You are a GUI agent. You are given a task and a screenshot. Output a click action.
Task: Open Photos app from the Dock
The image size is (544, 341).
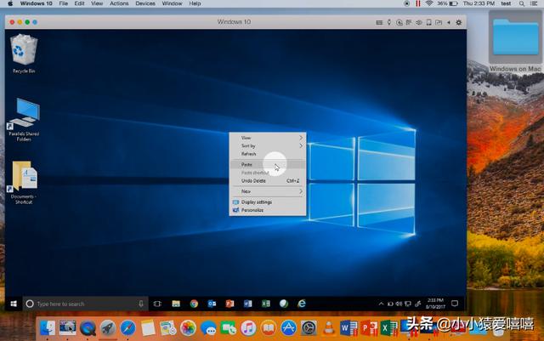point(188,328)
